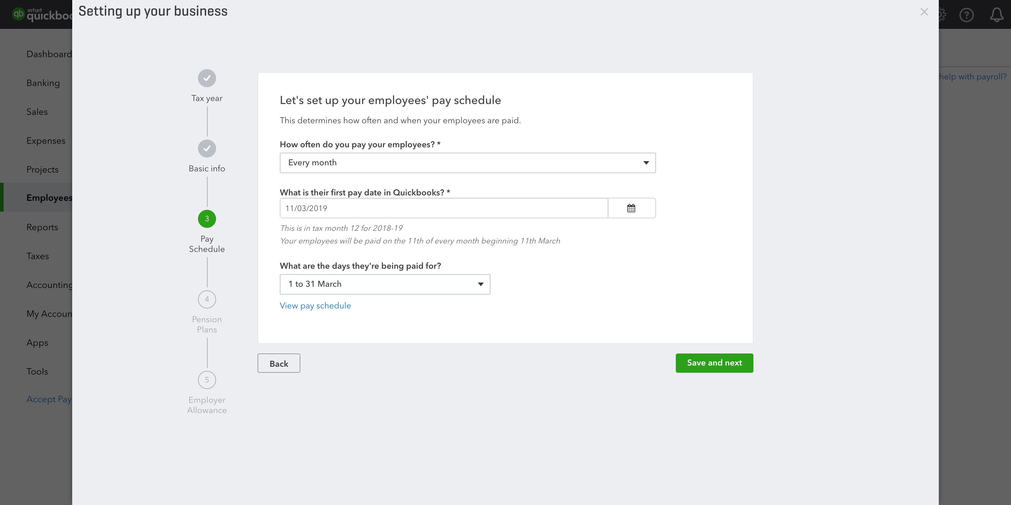The height and width of the screenshot is (505, 1011).
Task: Go back with the Back button
Action: tap(279, 363)
